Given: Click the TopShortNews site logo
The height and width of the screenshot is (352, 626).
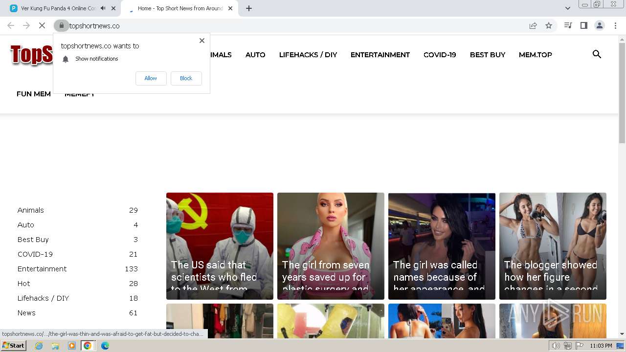Looking at the screenshot, I should pos(31,55).
